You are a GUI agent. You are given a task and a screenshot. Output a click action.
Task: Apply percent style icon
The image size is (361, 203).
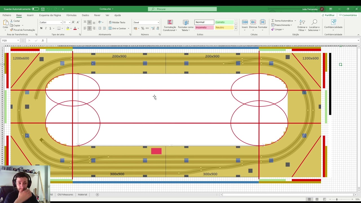(x=142, y=28)
